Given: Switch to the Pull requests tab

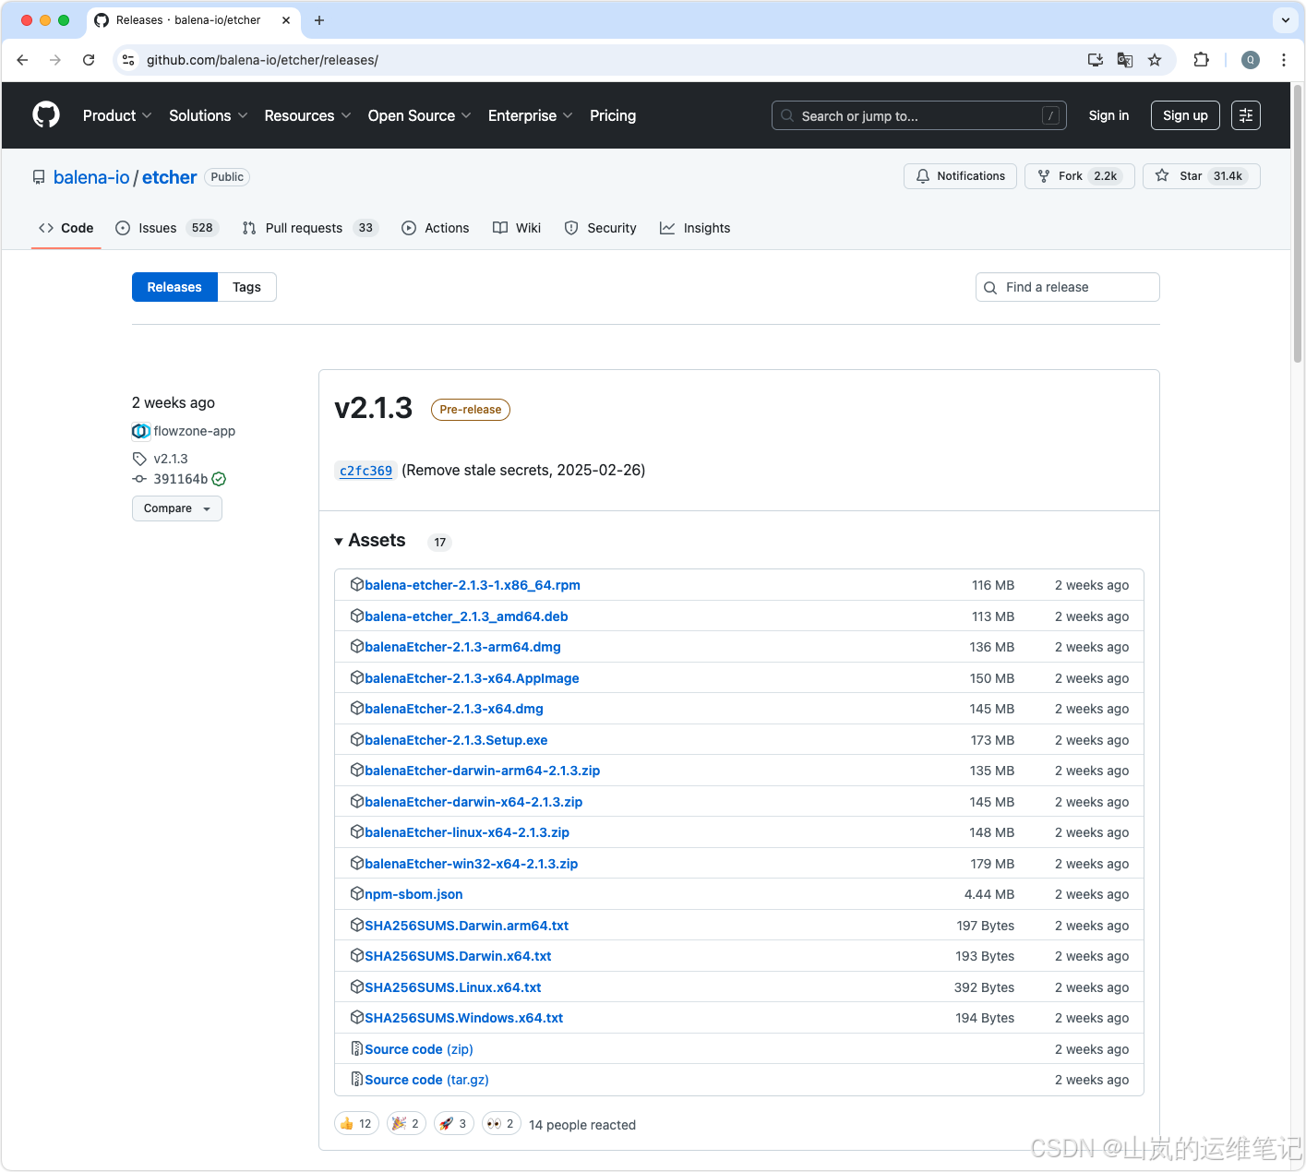Looking at the screenshot, I should tap(310, 228).
